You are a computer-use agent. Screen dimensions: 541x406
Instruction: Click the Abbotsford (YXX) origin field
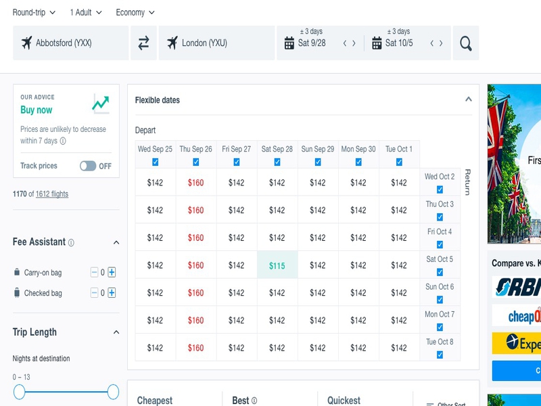click(x=71, y=43)
